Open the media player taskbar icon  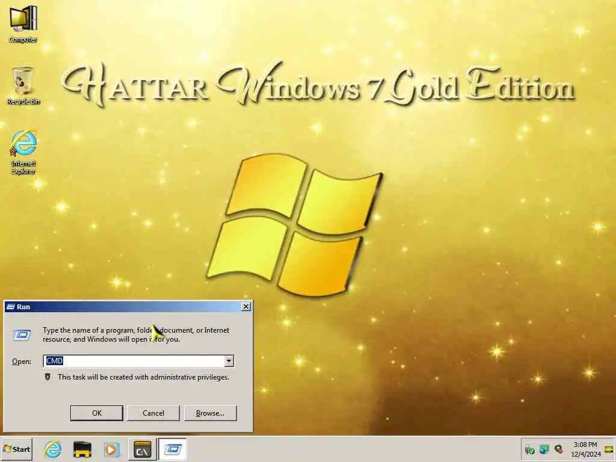click(111, 449)
